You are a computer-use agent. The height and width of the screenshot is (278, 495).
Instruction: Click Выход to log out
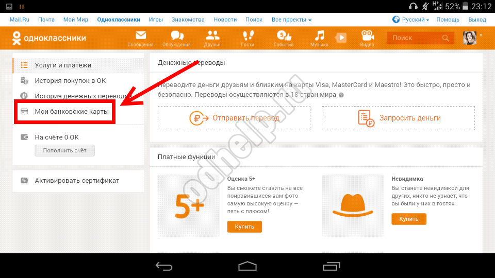477,20
